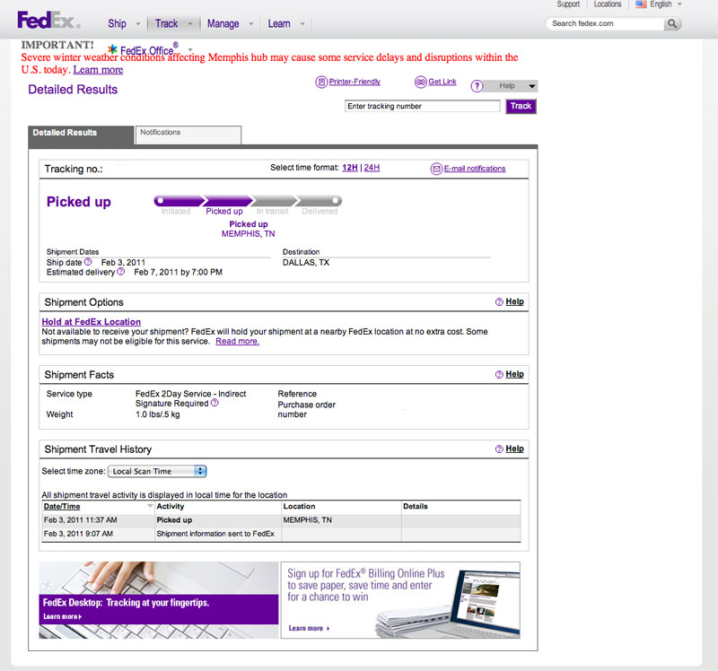This screenshot has height=671, width=718.
Task: Click Learn more in FedEx Desktop banner
Action: coord(62,616)
